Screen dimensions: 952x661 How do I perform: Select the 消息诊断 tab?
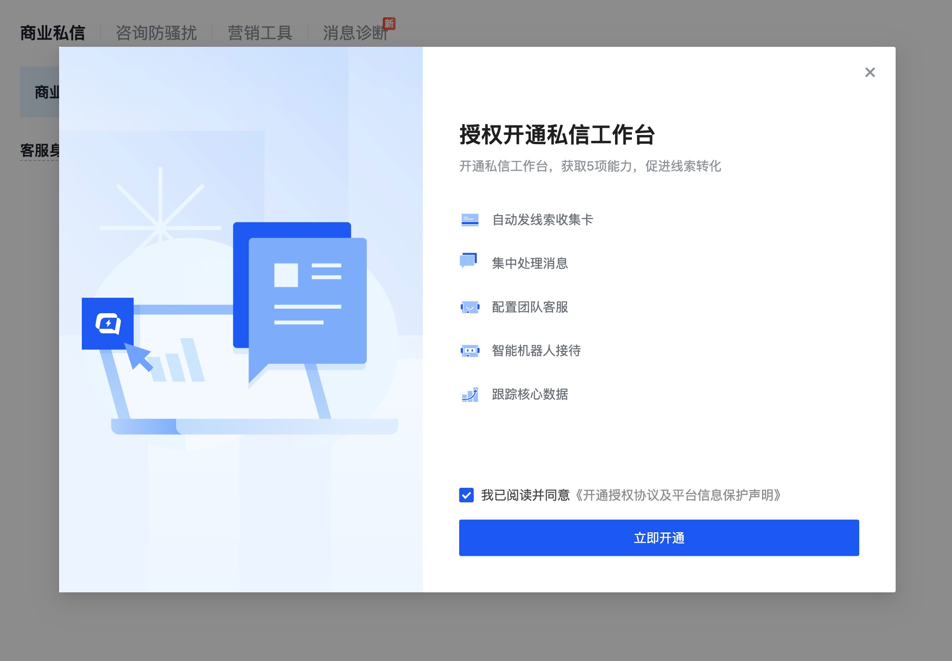tap(355, 32)
